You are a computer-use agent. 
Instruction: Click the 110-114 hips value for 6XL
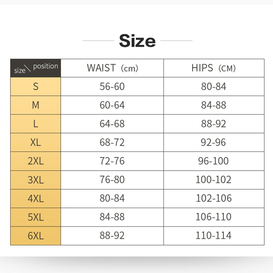point(214,235)
